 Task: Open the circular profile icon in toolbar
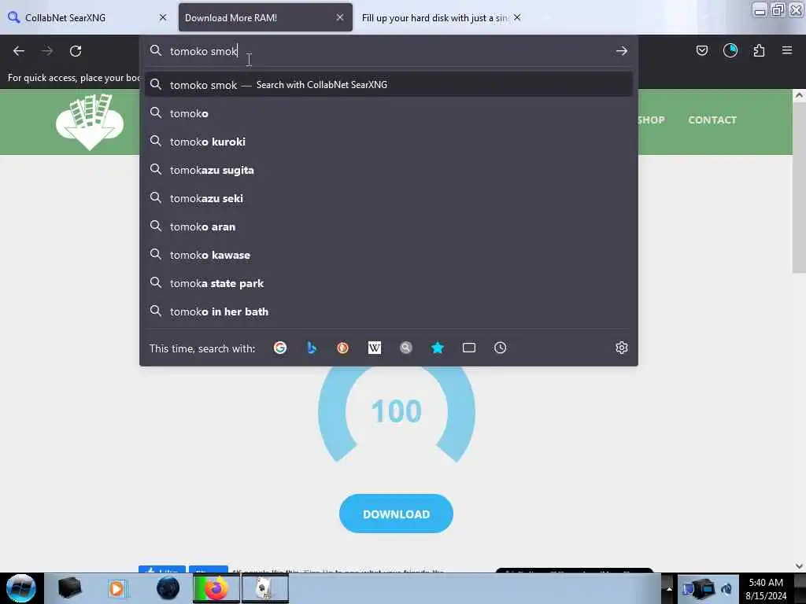coord(730,50)
